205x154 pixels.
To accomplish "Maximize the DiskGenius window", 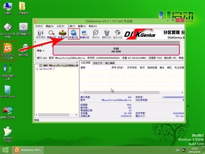I will [173, 21].
